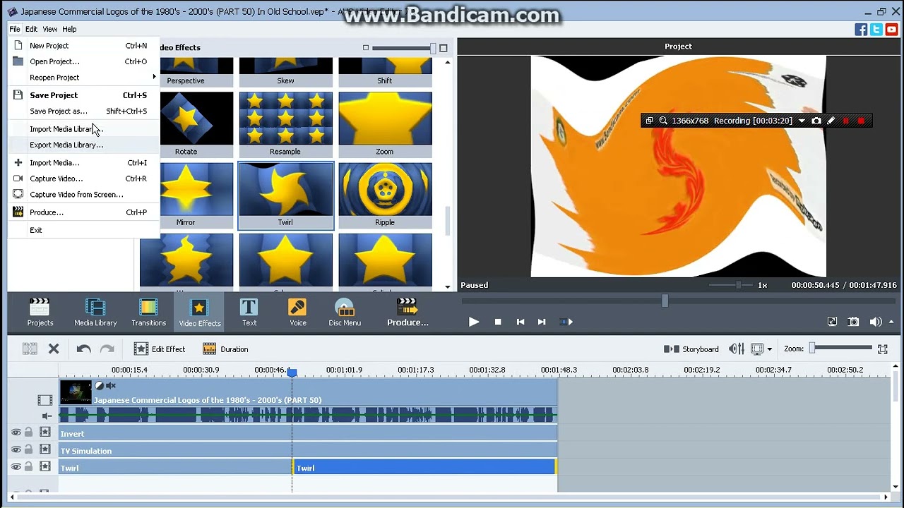Click the Edit Effect button
Screen dimensions: 904x508
(160, 349)
